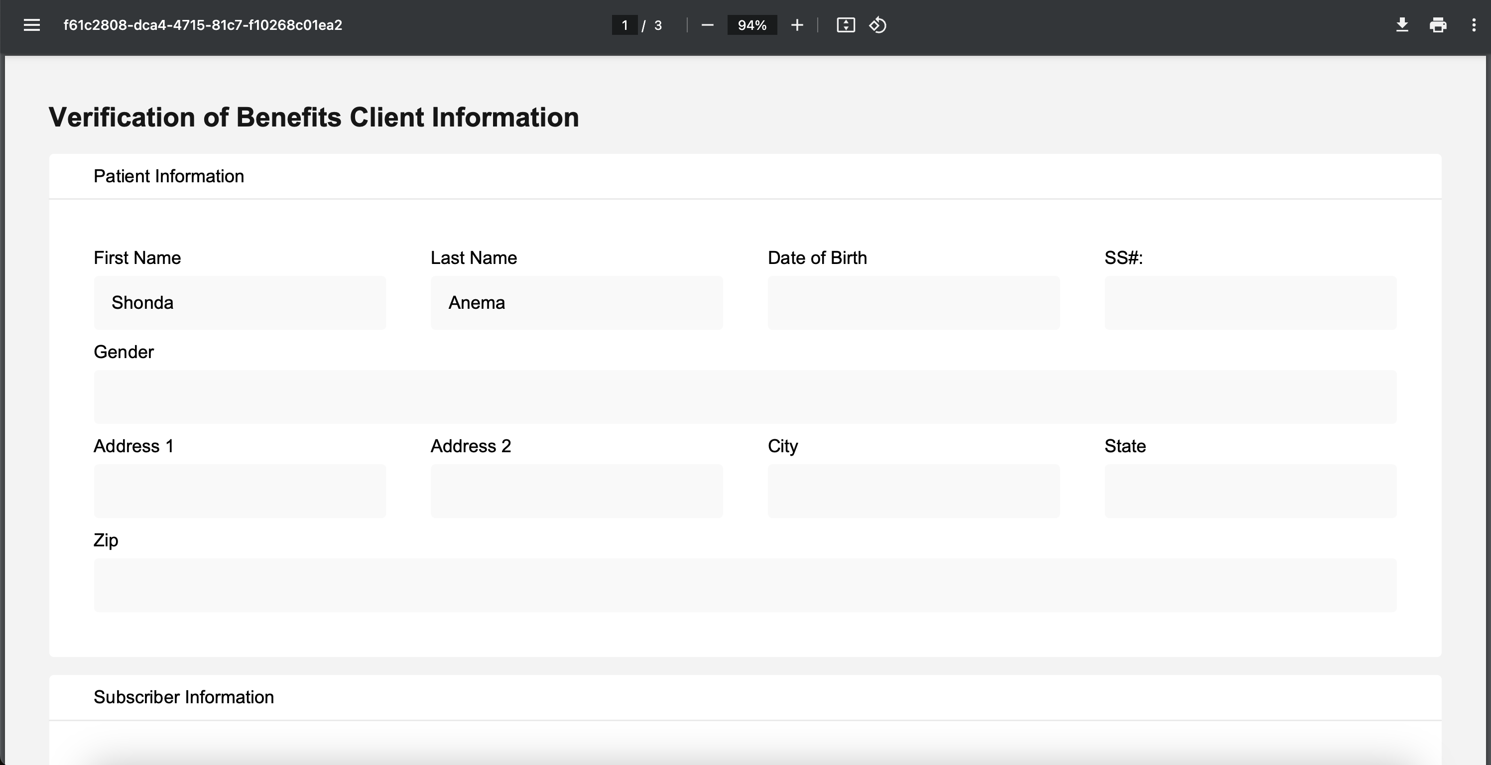The width and height of the screenshot is (1491, 765).
Task: Click the State input field
Action: click(x=1250, y=491)
